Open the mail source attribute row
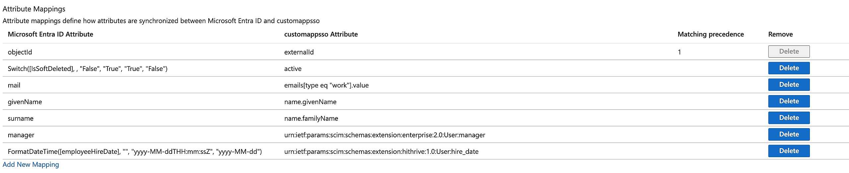 14,85
